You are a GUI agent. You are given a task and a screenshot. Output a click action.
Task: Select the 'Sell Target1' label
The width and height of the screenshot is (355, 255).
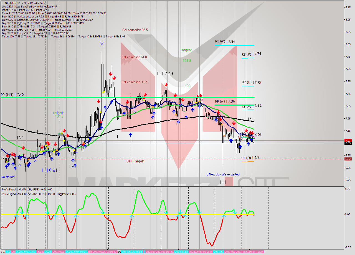[136, 161]
